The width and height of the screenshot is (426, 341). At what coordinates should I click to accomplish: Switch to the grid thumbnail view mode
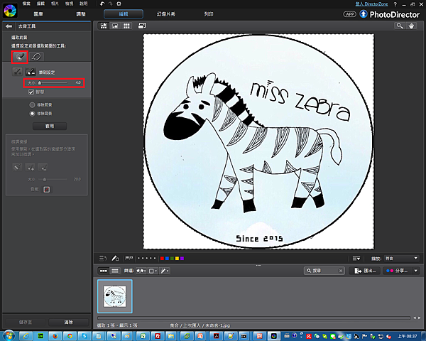(x=126, y=26)
